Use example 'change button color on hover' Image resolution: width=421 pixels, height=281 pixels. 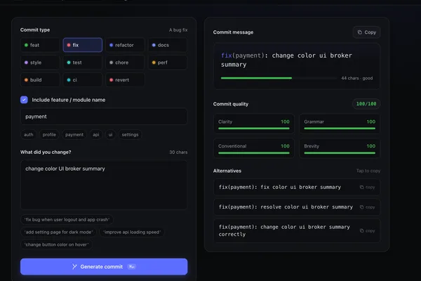coord(56,244)
